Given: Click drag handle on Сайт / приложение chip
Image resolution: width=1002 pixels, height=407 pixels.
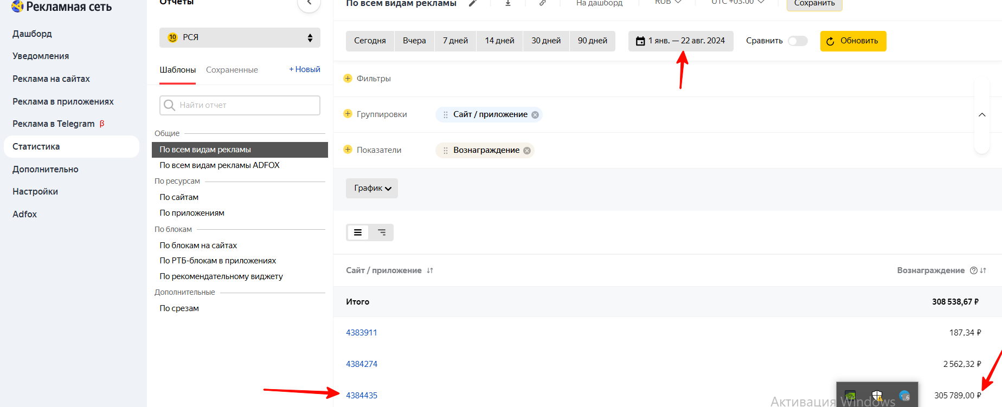Looking at the screenshot, I should point(446,115).
